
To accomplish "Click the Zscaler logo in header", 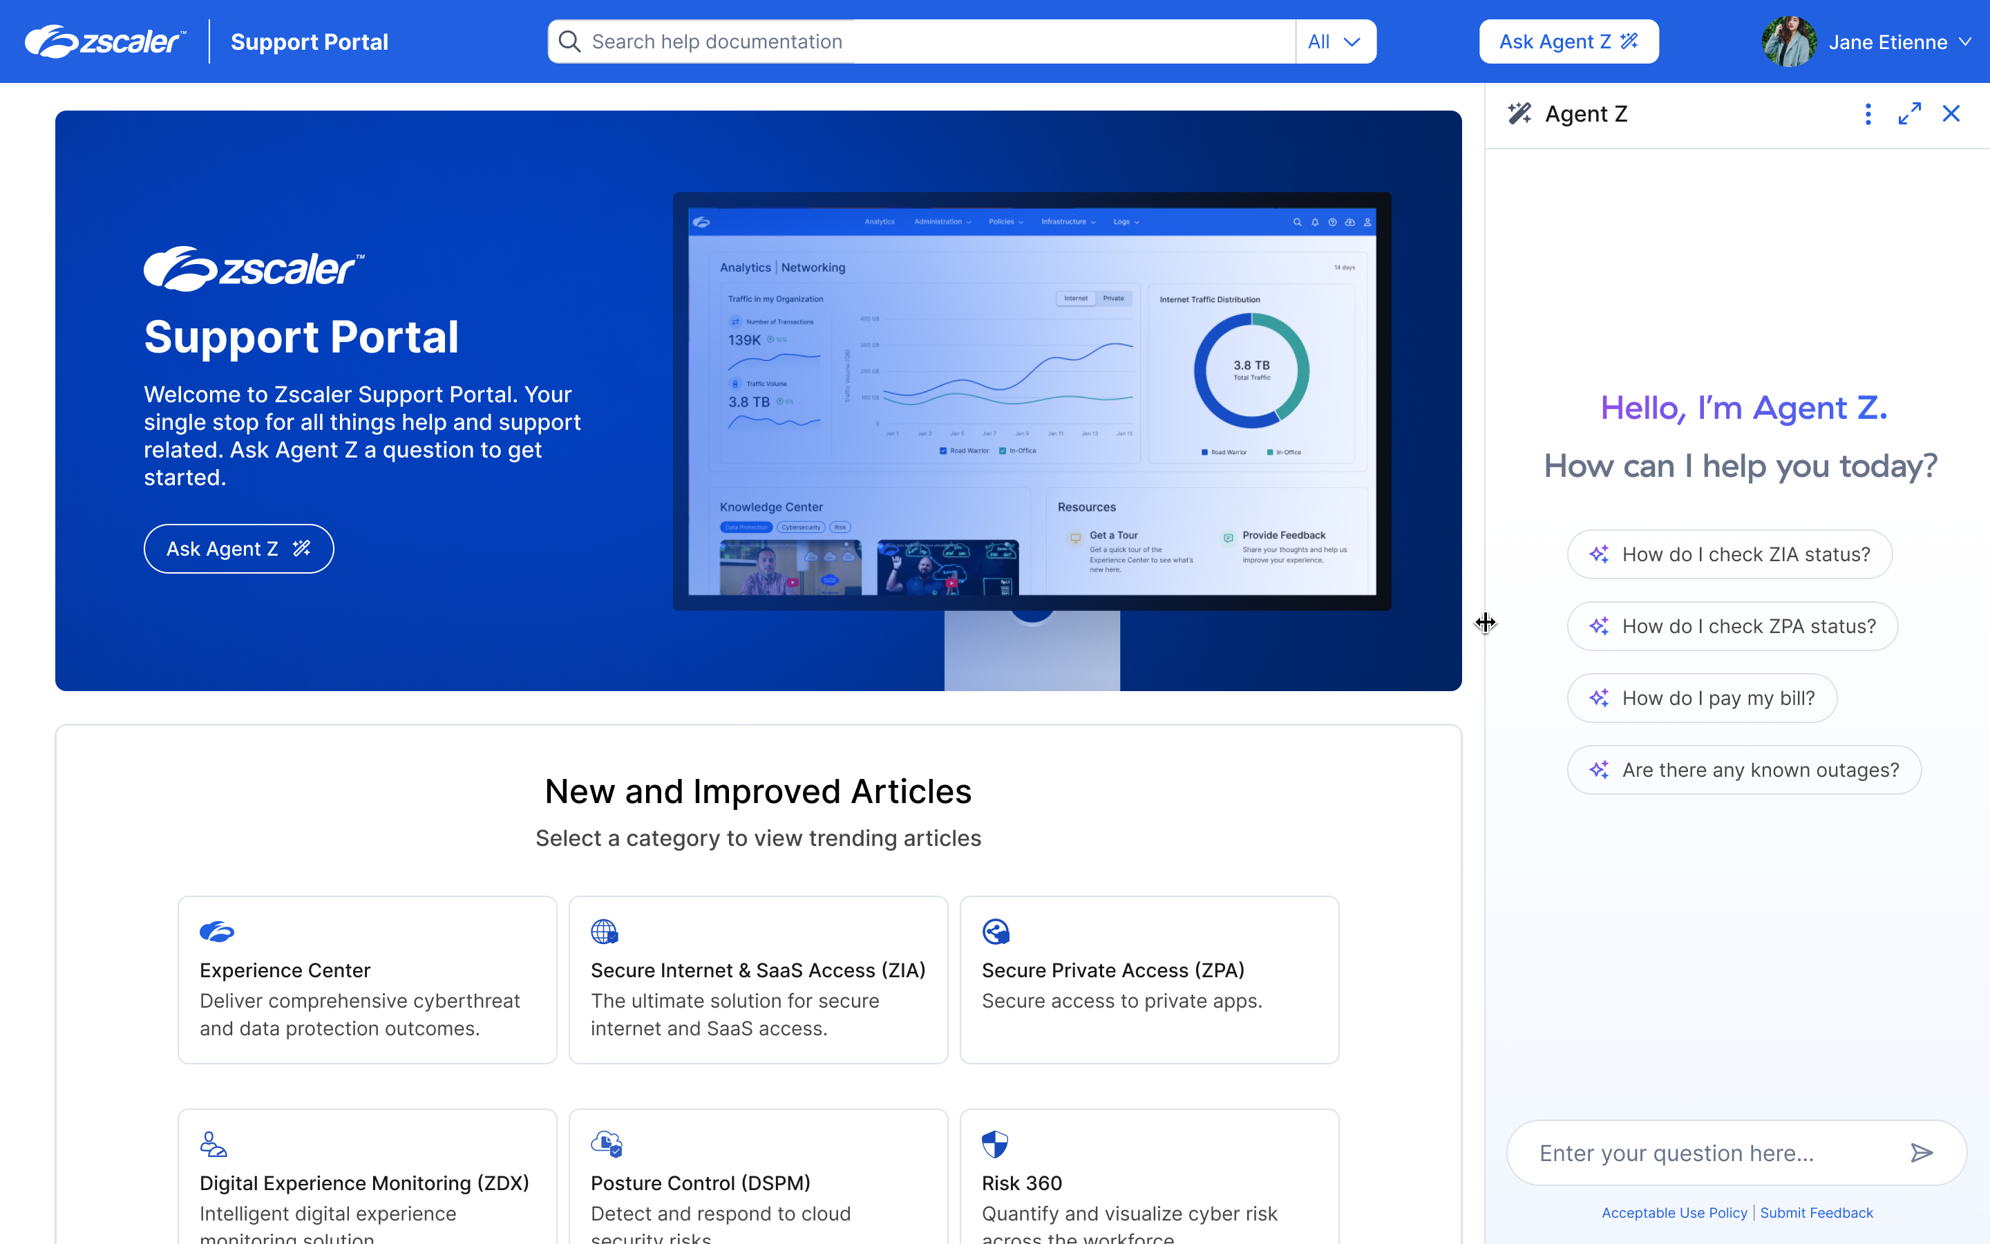I will click(x=105, y=41).
